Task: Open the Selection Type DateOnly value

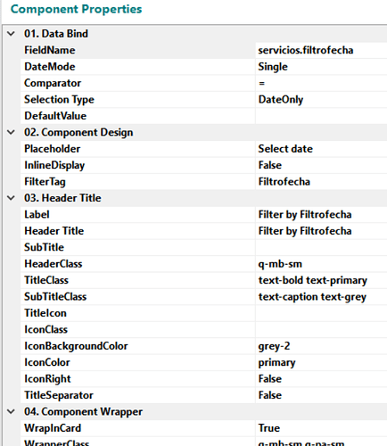Action: pos(321,100)
